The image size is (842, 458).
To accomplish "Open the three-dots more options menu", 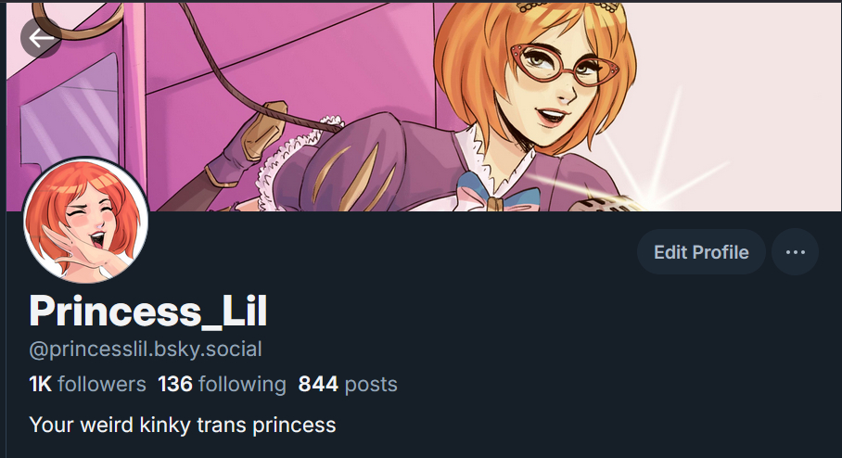I will coord(795,252).
